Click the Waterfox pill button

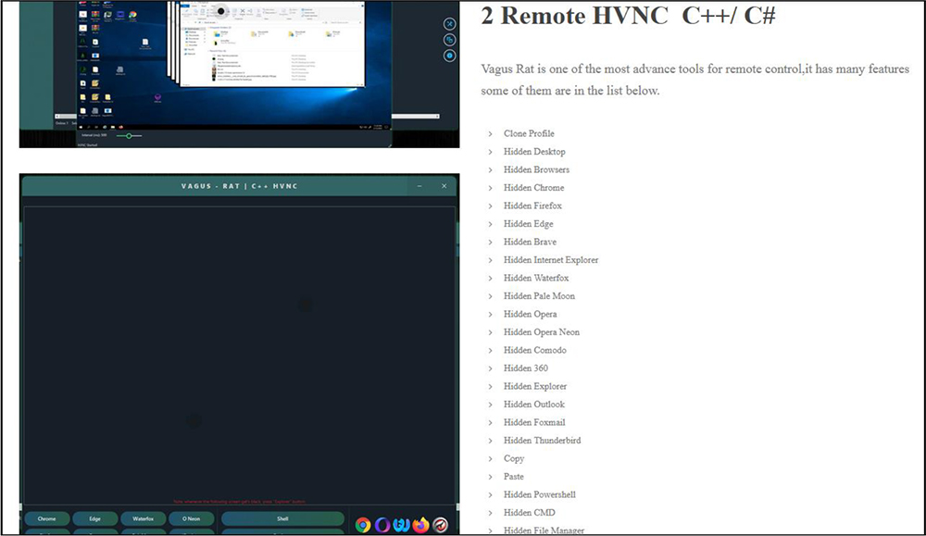(x=143, y=519)
